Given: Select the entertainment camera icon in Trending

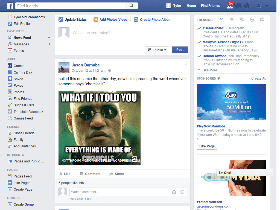Looking at the screenshot, I should point(262,20).
